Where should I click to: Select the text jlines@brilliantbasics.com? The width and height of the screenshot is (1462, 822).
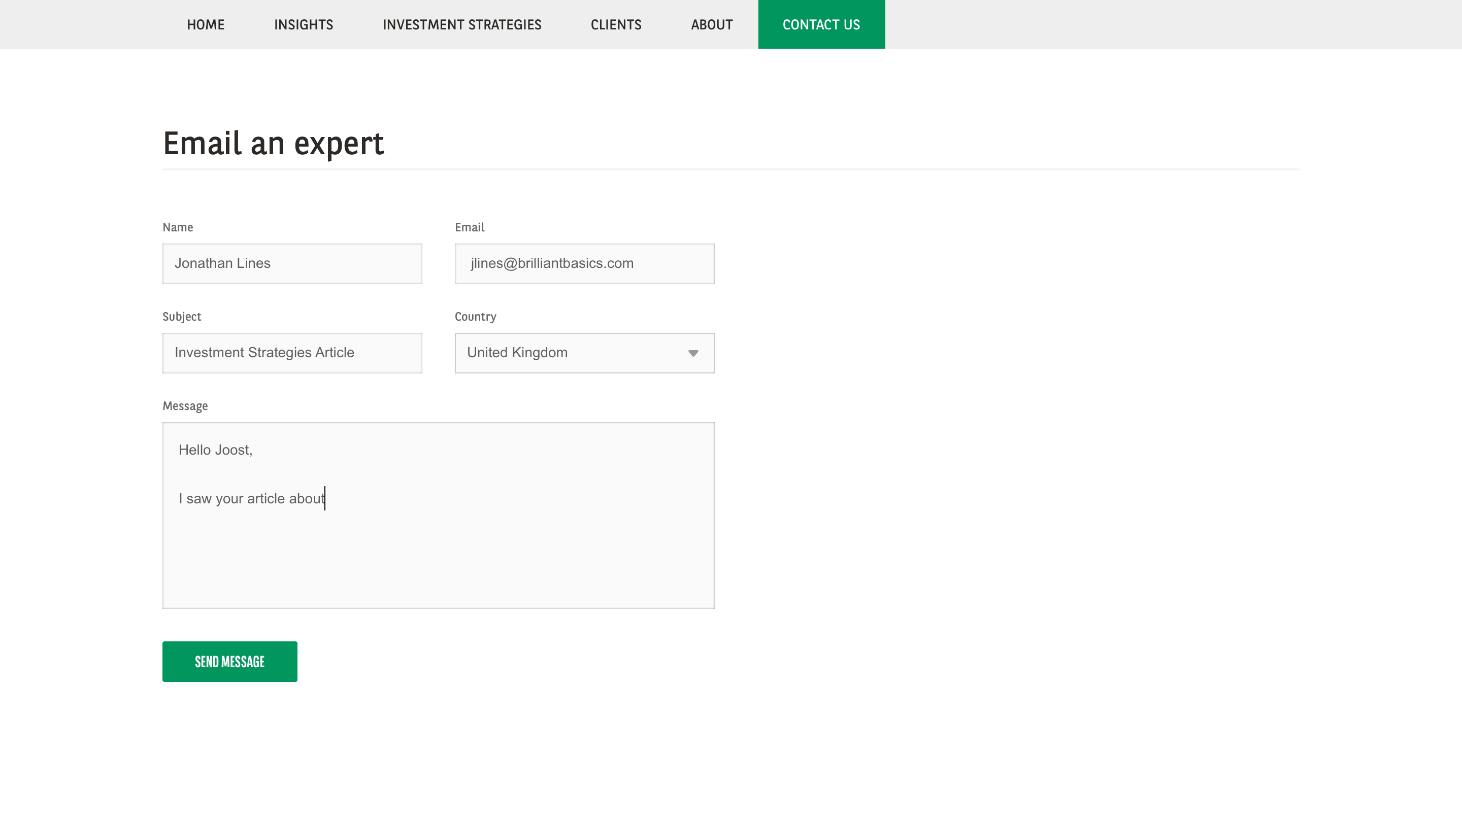[x=552, y=263]
